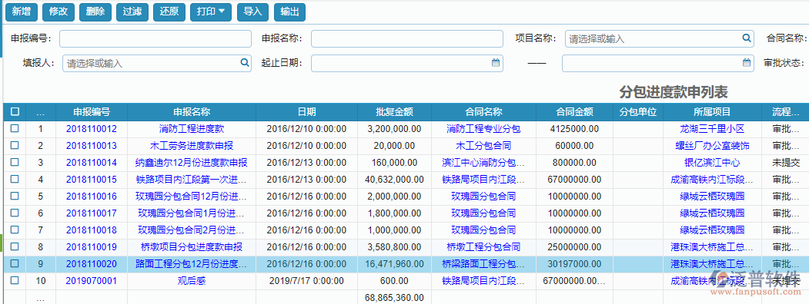This screenshot has height=304, width=809.
Task: Check the box for row 2018110013
Action: [x=15, y=146]
